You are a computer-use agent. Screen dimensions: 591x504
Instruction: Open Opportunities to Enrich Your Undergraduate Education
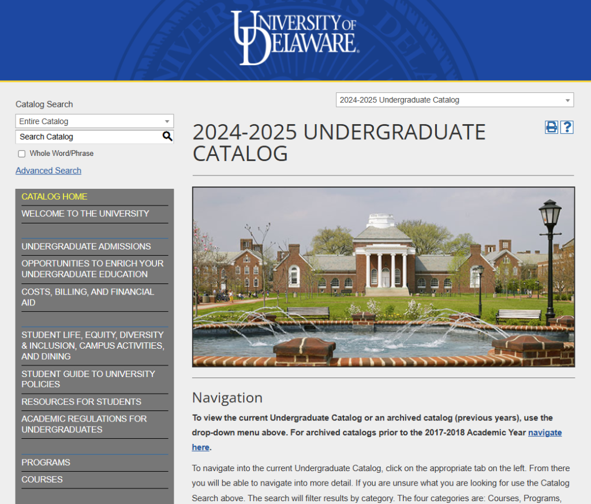(92, 269)
